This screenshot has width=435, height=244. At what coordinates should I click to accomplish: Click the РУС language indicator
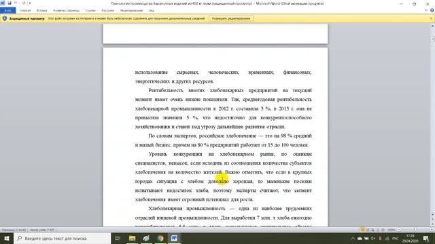click(396, 239)
